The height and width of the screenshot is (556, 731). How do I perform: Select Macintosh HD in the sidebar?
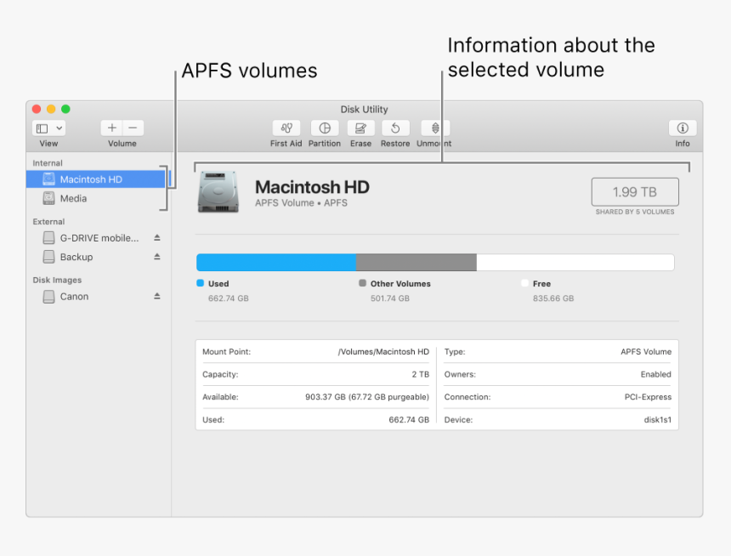pos(95,179)
